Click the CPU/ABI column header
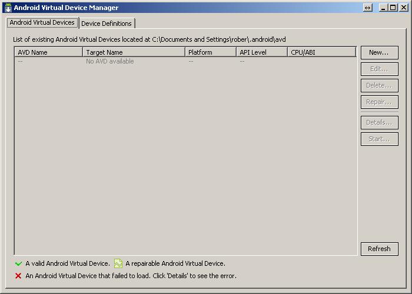 coord(322,52)
